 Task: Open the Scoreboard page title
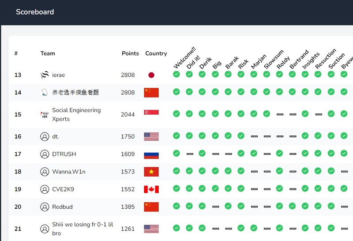tap(35, 12)
